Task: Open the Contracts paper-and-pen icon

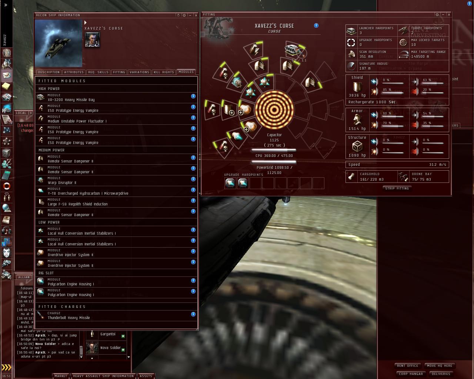Action: tap(7, 120)
